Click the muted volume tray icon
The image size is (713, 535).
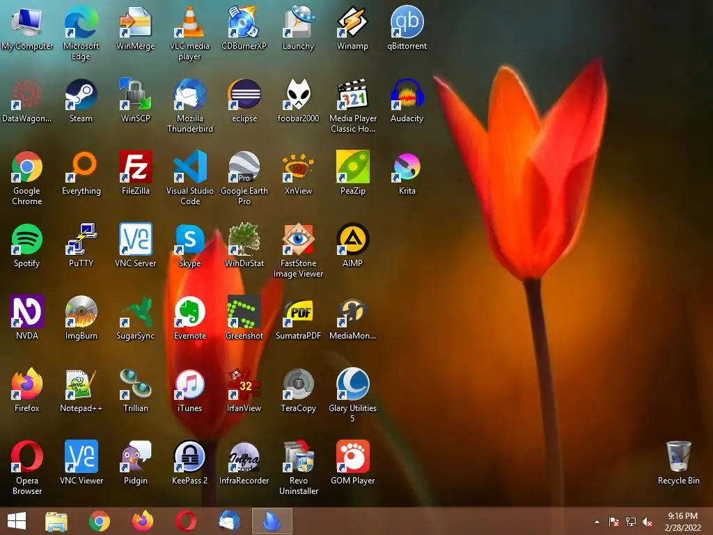[647, 522]
